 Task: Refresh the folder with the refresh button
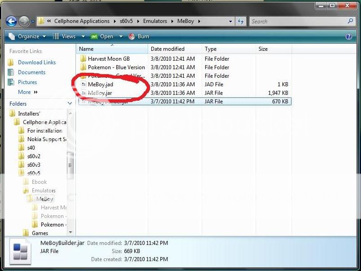pos(241,22)
